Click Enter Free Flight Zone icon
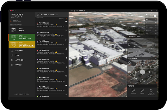 tap(151, 90)
